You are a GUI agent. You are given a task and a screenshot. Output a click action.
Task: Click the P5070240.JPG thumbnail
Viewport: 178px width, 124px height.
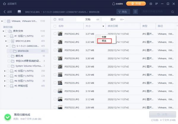click(60, 50)
